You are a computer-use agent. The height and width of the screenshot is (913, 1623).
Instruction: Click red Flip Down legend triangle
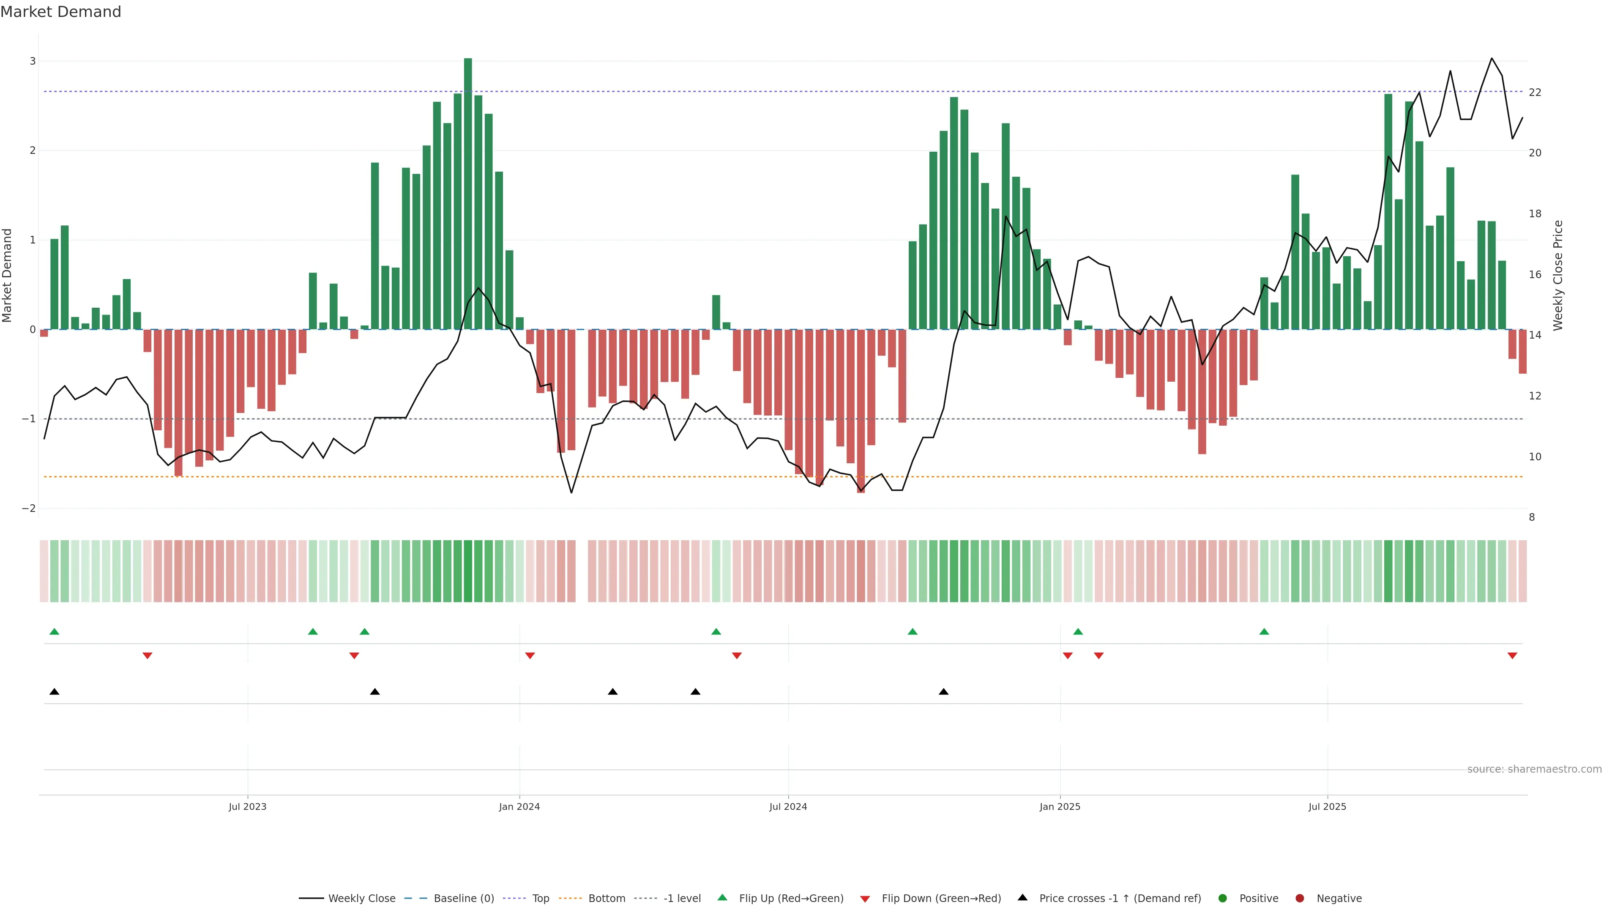point(865,899)
